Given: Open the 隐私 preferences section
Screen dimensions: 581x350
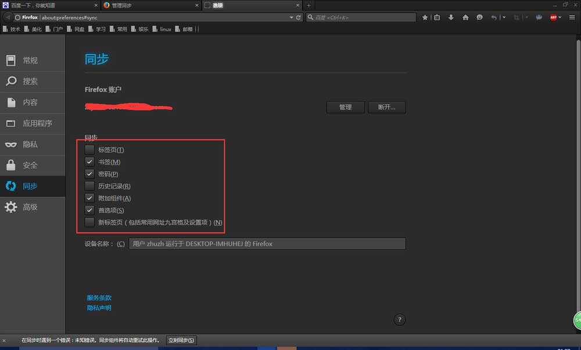Looking at the screenshot, I should tap(33, 145).
